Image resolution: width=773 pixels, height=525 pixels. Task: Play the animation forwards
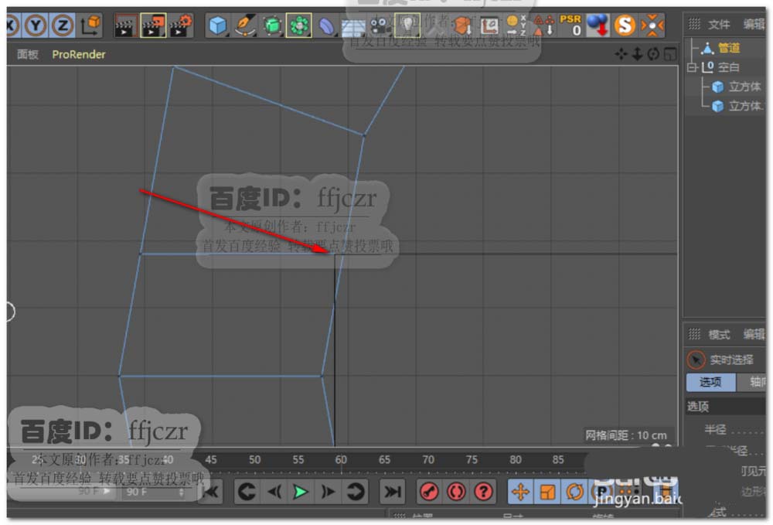pyautogui.click(x=300, y=492)
